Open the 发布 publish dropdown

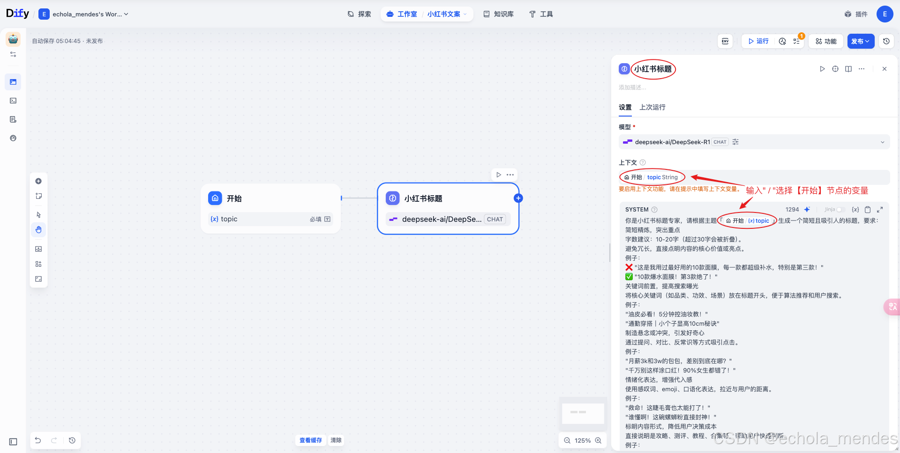(x=861, y=41)
